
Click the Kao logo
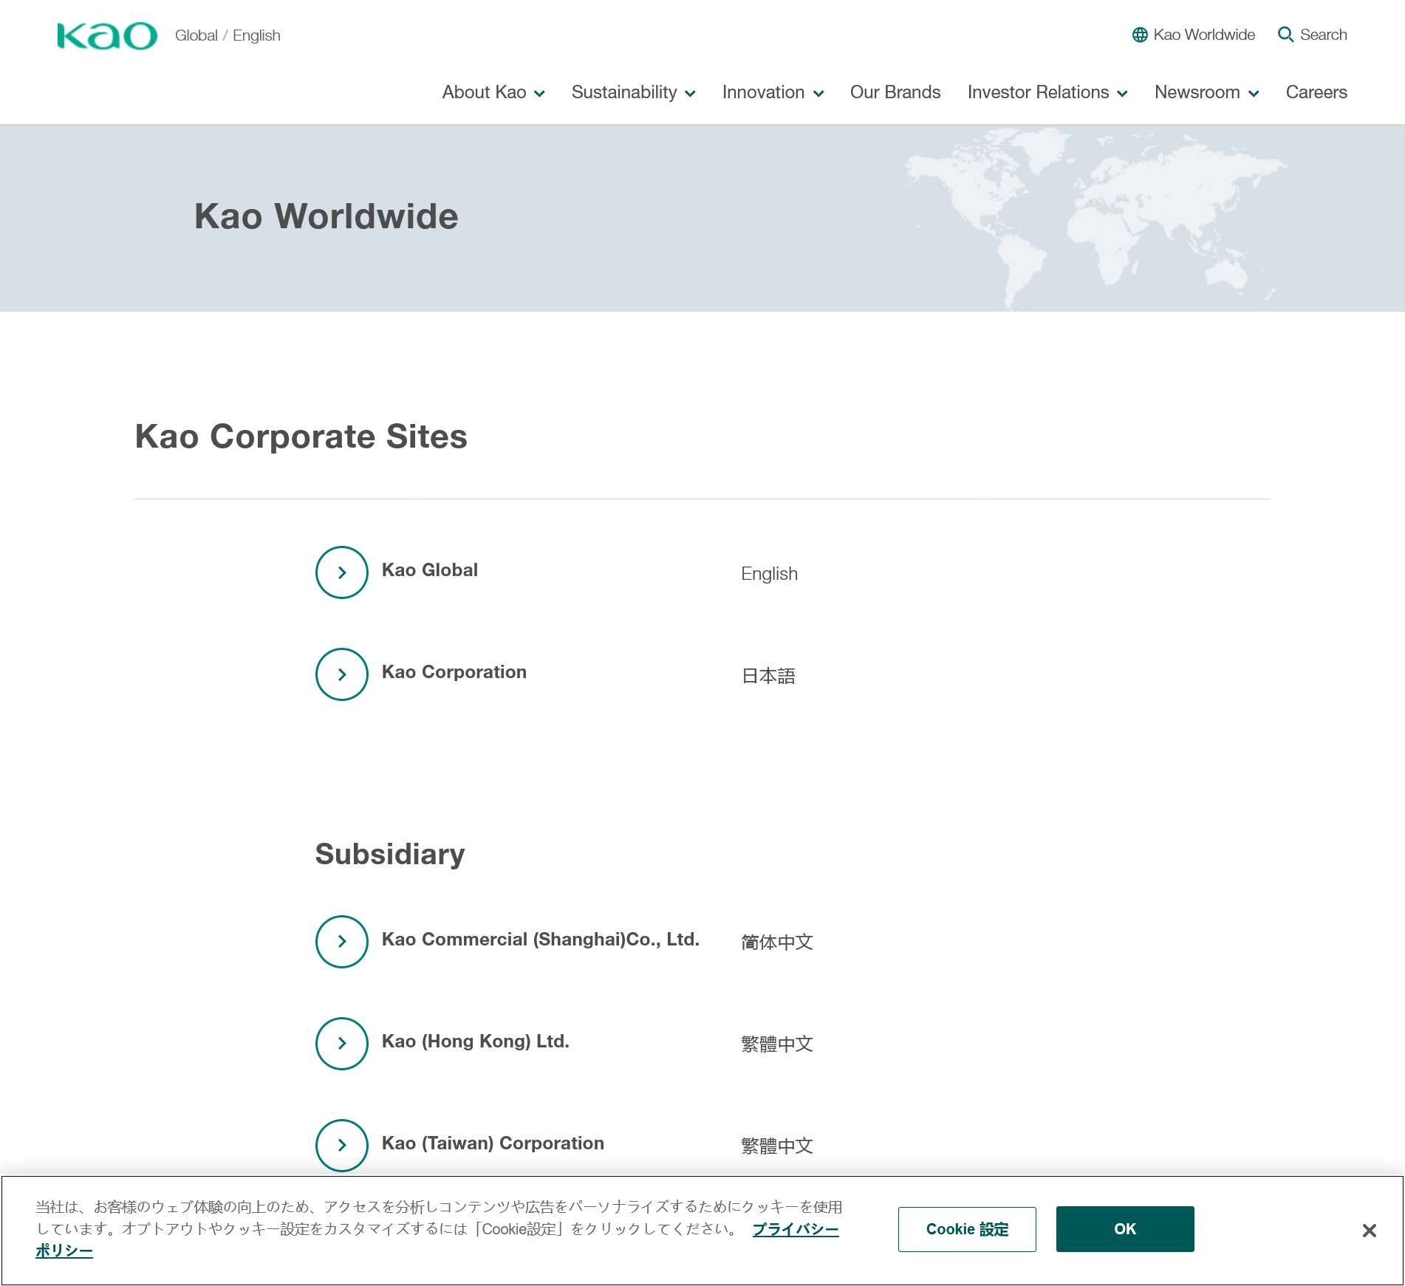107,35
